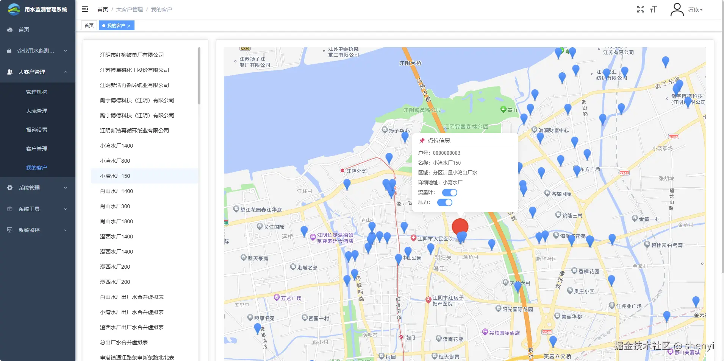Click the 系统工具 toolbox icon

[10, 209]
